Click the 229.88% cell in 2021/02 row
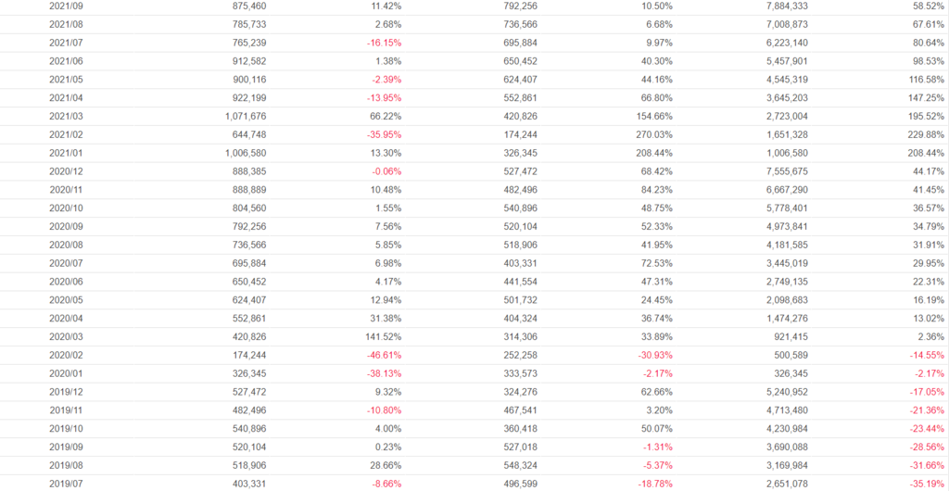 point(925,134)
